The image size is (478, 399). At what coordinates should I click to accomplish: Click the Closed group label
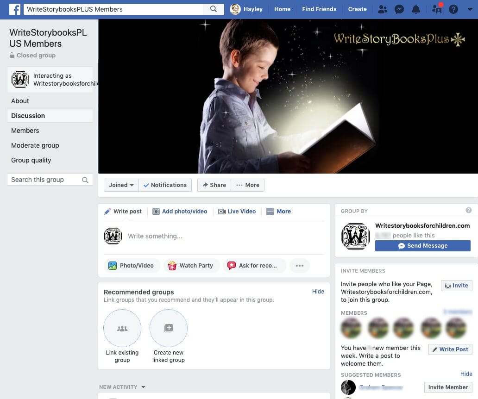[36, 56]
